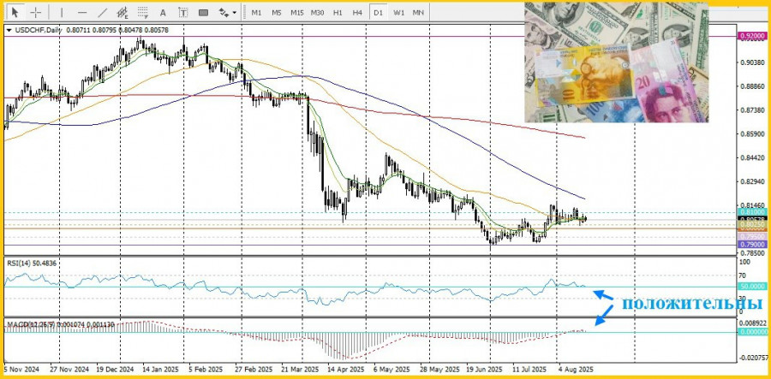Click the 4 Aug 2025 date label
The image size is (771, 379).
click(576, 368)
